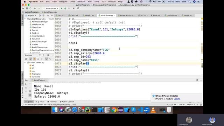Click the stop icon in the Run panel
This screenshot has height=126, width=224.
26,88
